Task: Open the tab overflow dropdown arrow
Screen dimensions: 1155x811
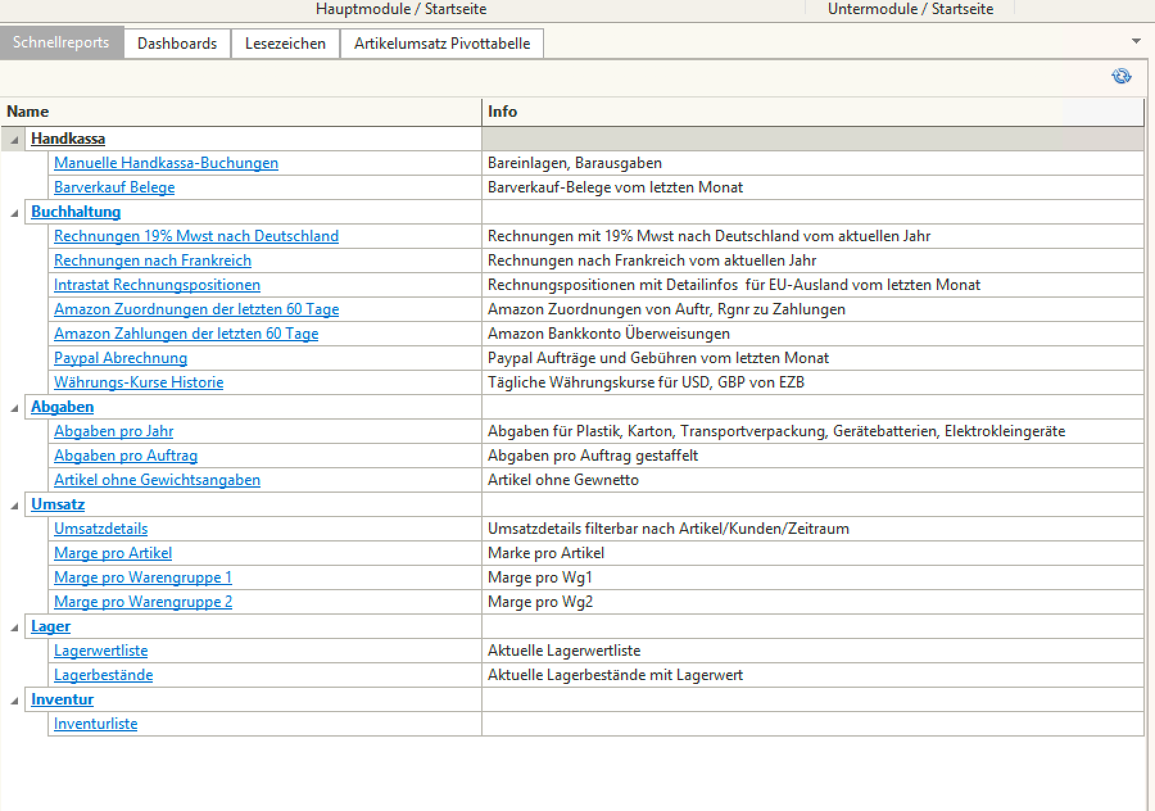Action: (1136, 41)
